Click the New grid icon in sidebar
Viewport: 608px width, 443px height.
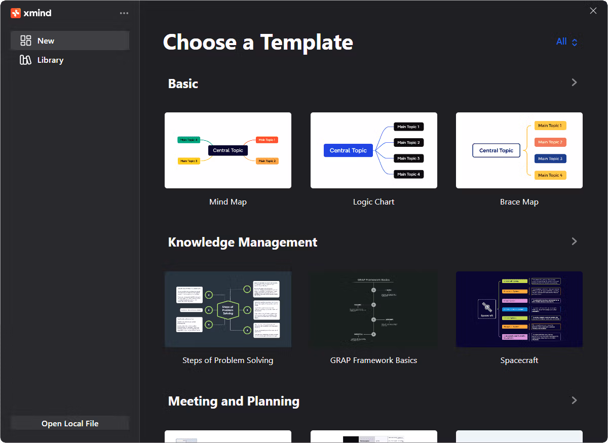(x=26, y=41)
